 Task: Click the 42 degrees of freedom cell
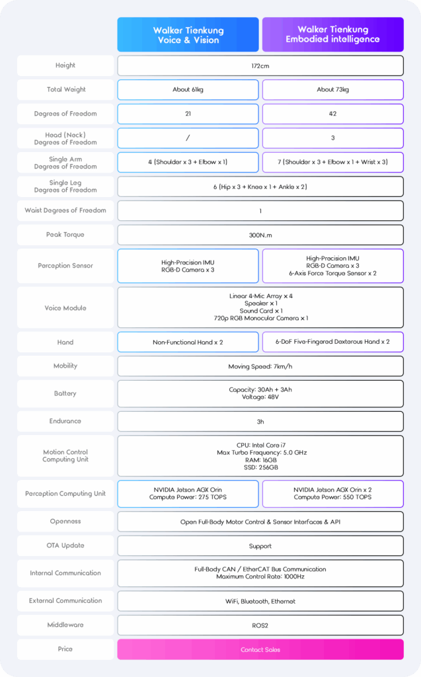tap(332, 114)
